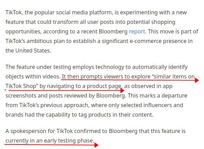Click the phrase "United States" in the first paragraph
The width and height of the screenshot is (204, 149).
tap(33, 50)
